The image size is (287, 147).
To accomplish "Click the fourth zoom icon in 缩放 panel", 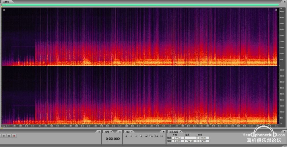I will 141,136.
